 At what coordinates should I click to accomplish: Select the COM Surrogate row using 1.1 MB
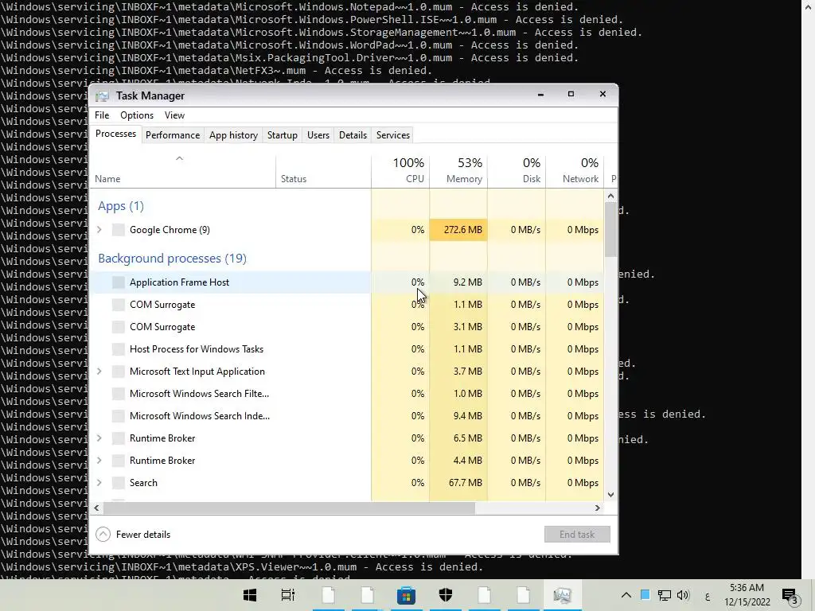coord(347,305)
